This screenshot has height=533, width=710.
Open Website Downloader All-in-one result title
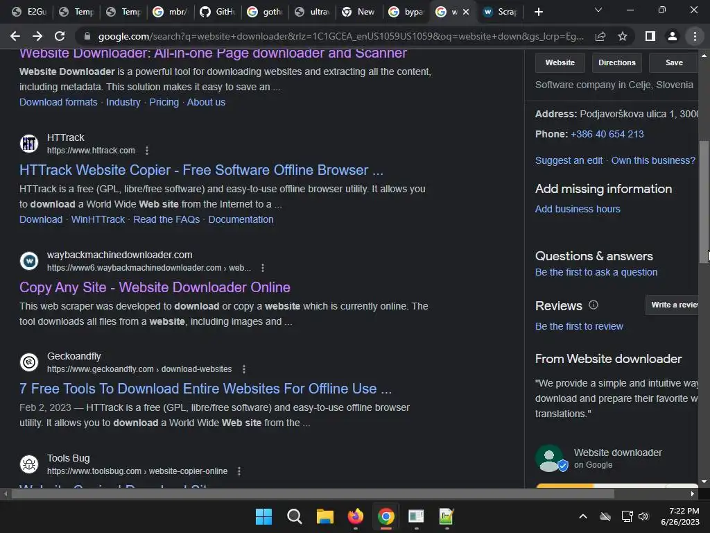tap(214, 53)
